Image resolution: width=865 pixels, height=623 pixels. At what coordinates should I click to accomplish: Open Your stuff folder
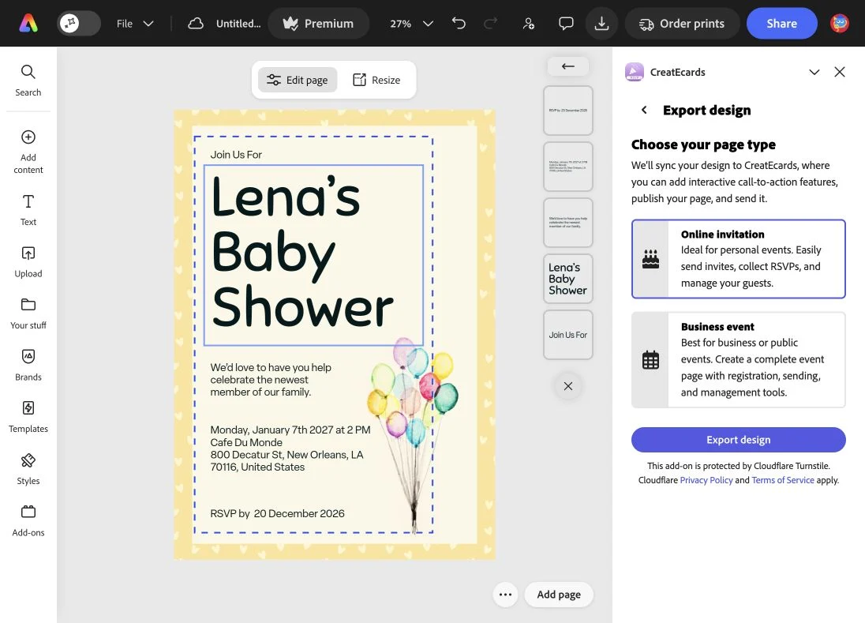[28, 314]
